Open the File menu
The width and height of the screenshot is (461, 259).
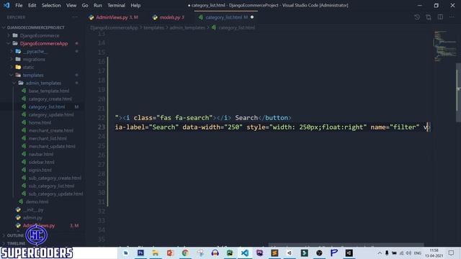click(19, 5)
